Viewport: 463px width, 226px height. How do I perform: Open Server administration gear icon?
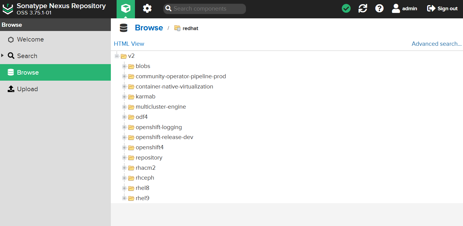(x=147, y=9)
